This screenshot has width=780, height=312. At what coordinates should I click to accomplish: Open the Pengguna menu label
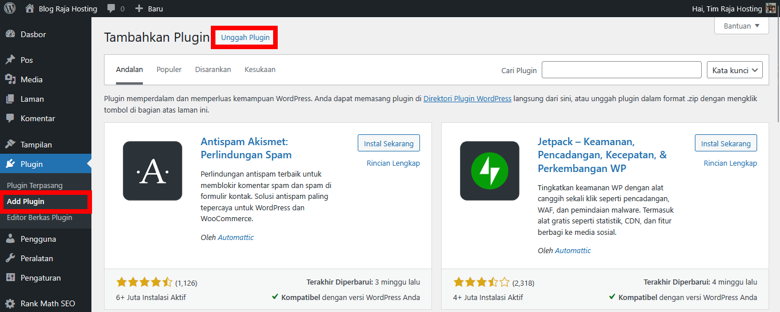[x=38, y=239]
